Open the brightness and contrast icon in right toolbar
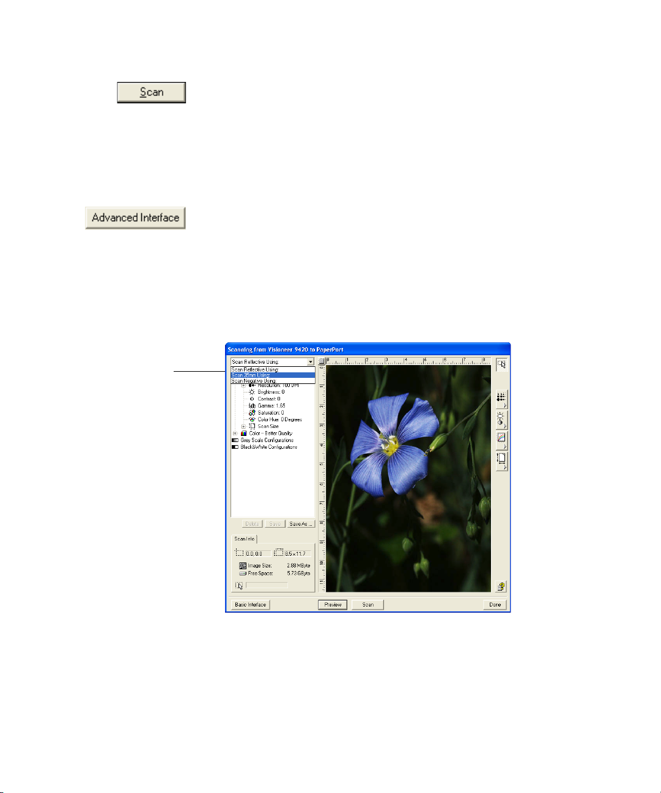Screen dimensions: 661x793 pyautogui.click(x=501, y=420)
